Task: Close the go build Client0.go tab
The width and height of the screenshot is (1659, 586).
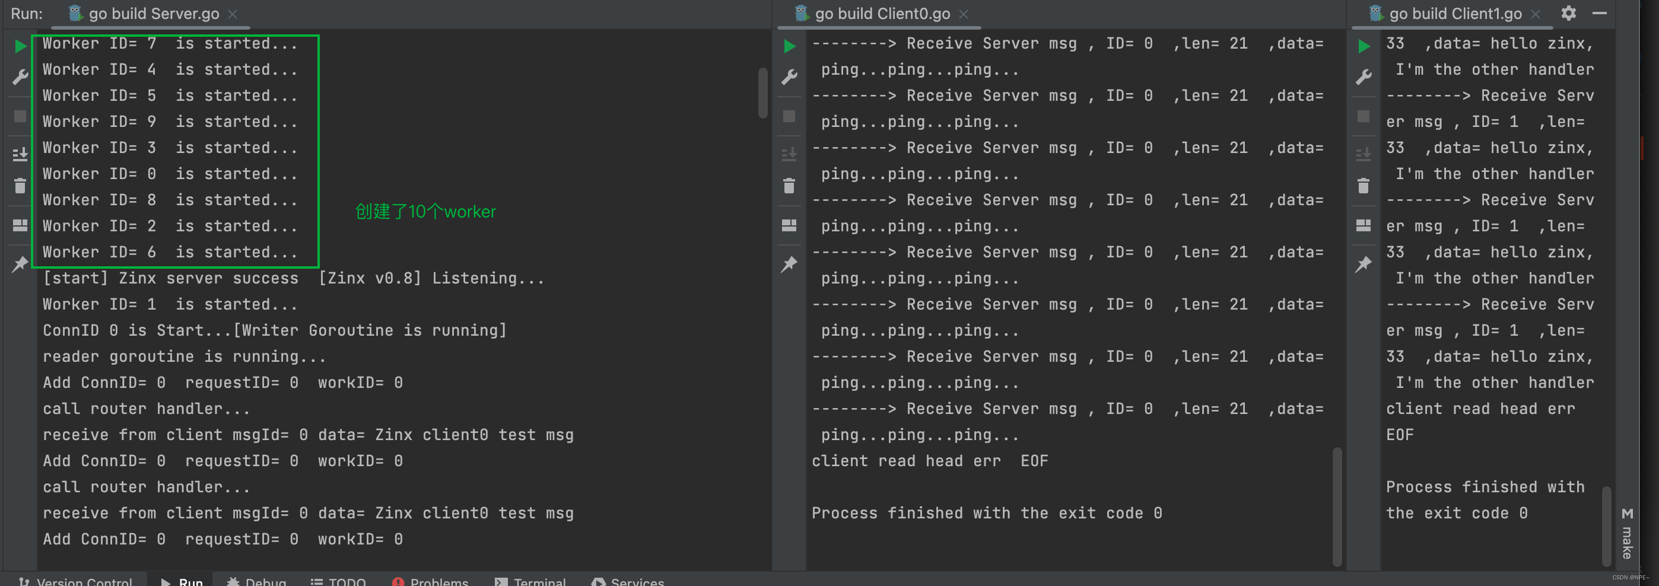Action: coord(964,14)
